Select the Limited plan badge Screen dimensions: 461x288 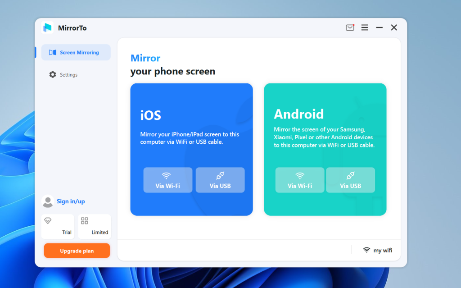94,226
